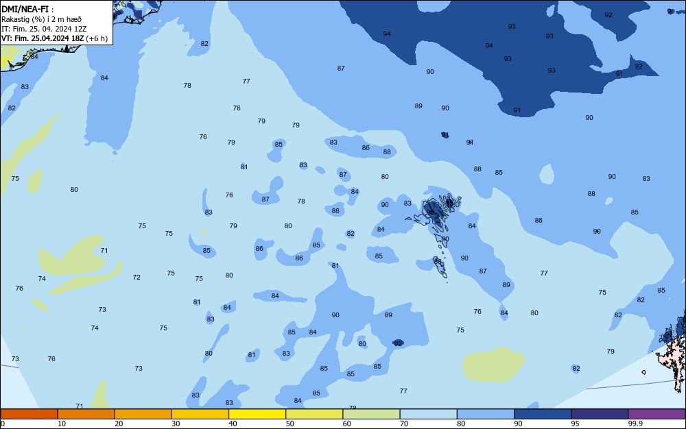This screenshot has height=429, width=686.
Task: Click the '10' legend scale label
Action: tap(62, 424)
